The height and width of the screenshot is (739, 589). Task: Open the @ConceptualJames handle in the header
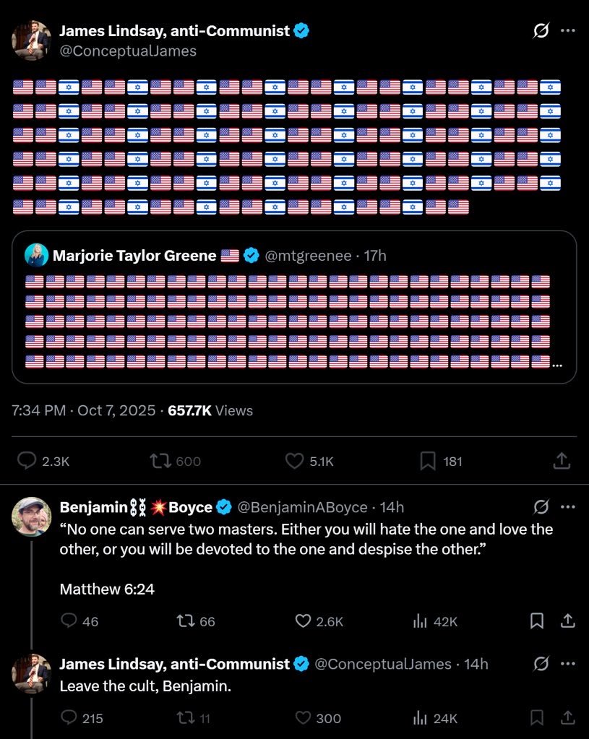(x=128, y=51)
